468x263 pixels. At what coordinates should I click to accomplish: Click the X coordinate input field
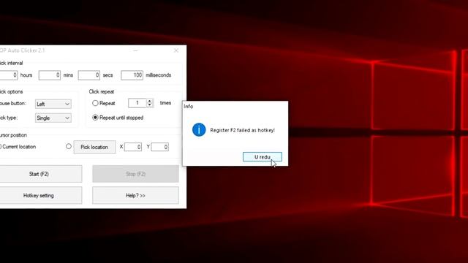tap(133, 147)
